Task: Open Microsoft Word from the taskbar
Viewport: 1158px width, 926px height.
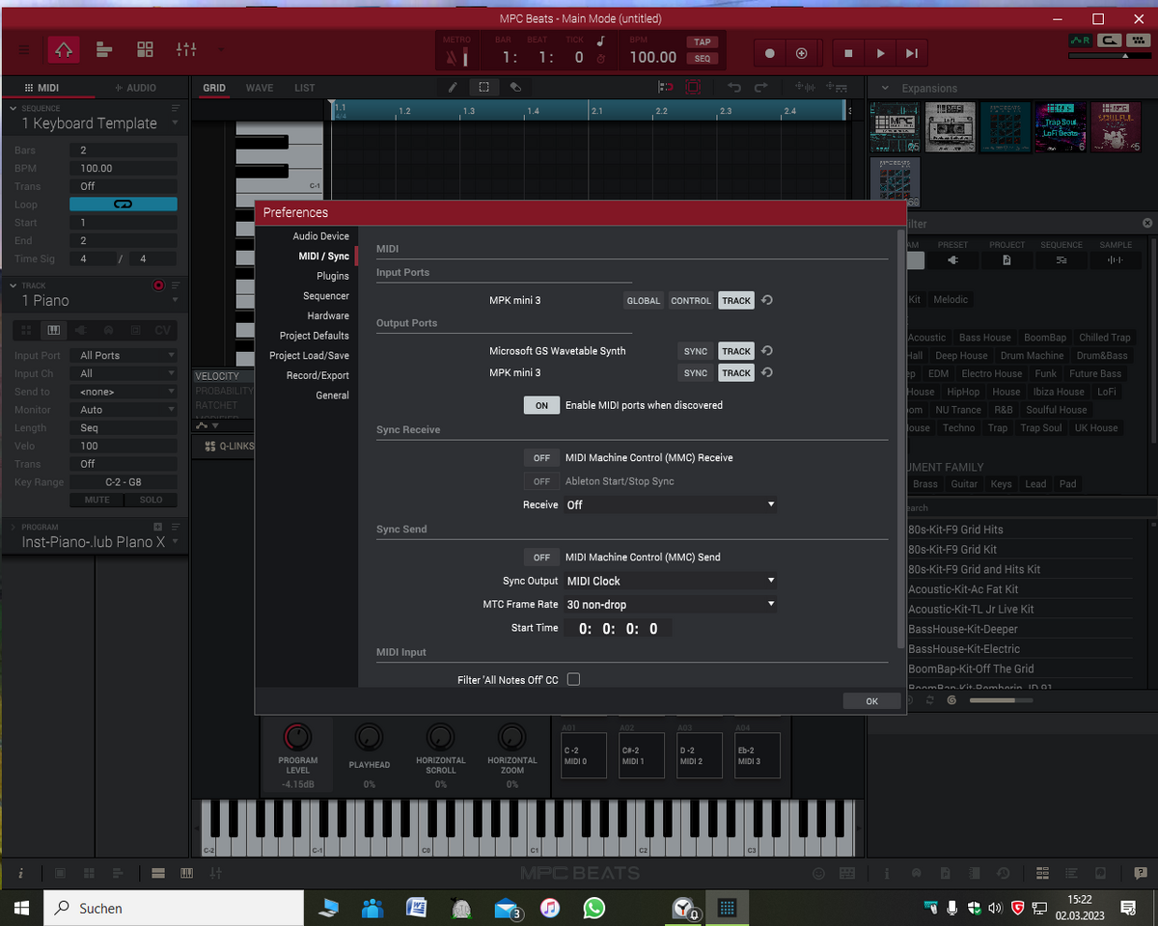Action: [417, 908]
